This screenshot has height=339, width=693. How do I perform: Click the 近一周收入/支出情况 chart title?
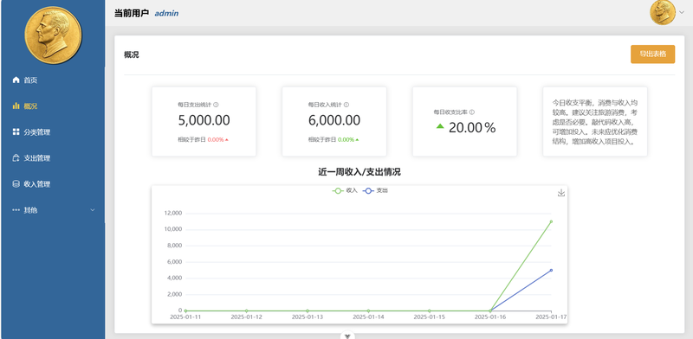click(359, 172)
